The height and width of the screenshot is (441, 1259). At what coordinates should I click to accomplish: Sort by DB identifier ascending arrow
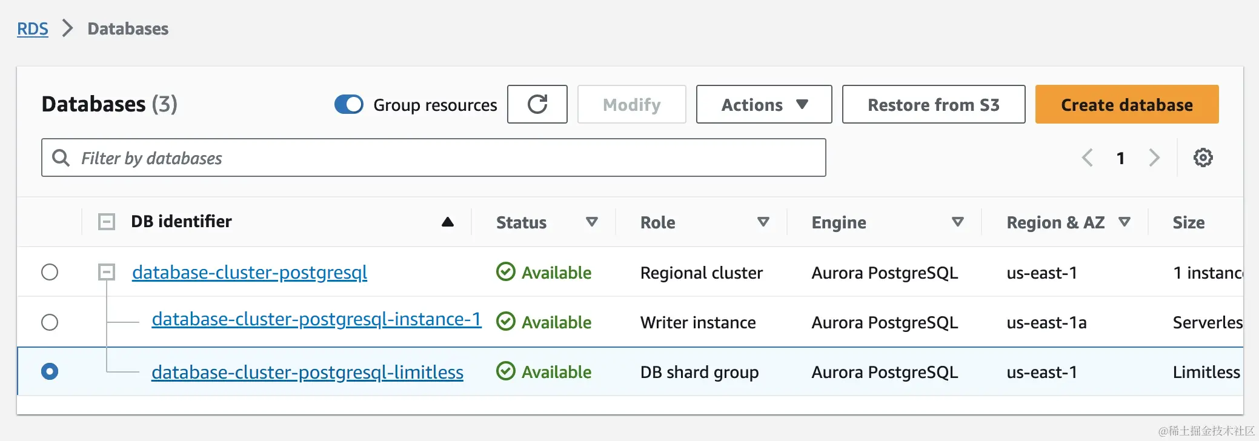click(448, 222)
